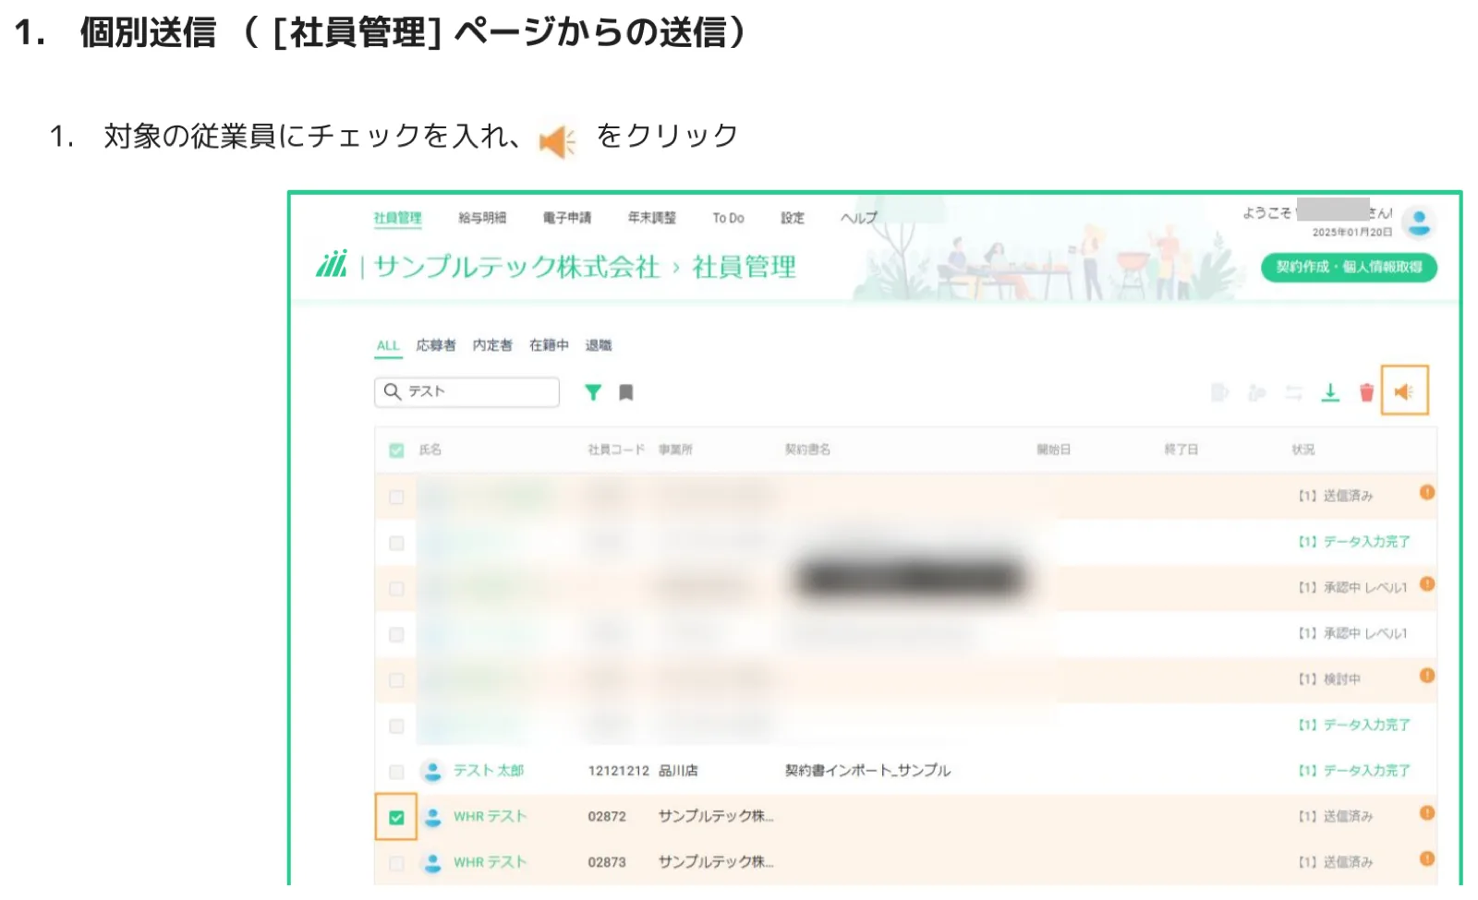Open the 電子申請 menu
The image size is (1478, 900).
tap(567, 218)
